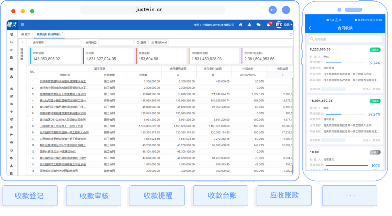Click the progress bar on the 9,223,000.00 card
The width and height of the screenshot is (392, 216).
pyautogui.click(x=345, y=63)
